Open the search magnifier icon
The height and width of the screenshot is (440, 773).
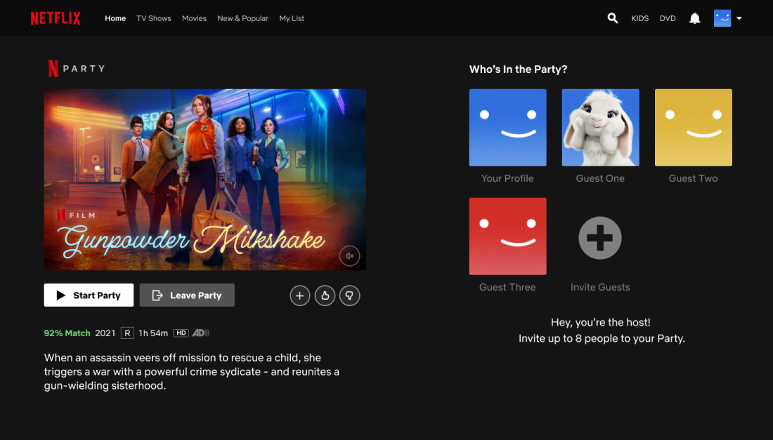click(613, 18)
